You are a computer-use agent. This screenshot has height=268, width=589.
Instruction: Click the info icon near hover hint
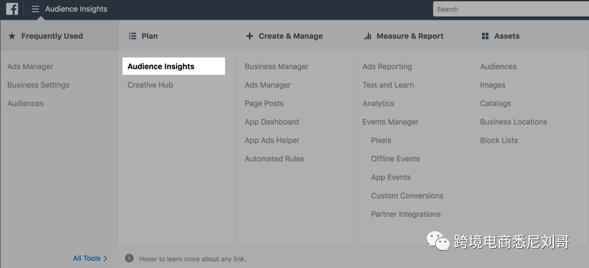pos(129,258)
